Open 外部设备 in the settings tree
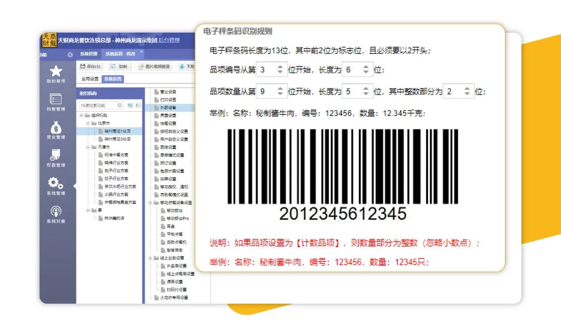This screenshot has width=561, height=336. tap(168, 107)
